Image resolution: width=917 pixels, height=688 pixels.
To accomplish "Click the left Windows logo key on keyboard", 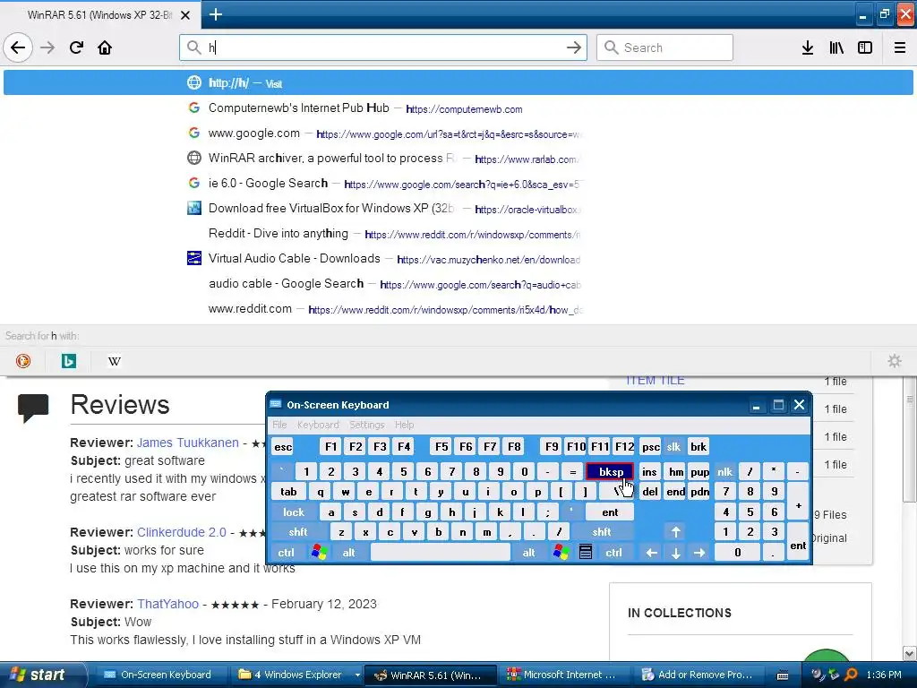I will [x=320, y=552].
